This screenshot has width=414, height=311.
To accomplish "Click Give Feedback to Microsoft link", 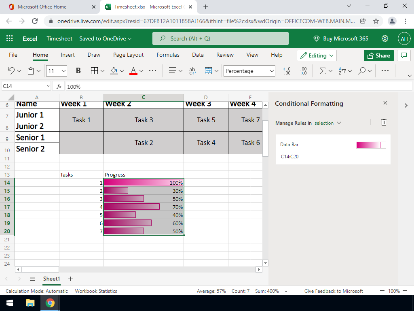I will click(334, 291).
